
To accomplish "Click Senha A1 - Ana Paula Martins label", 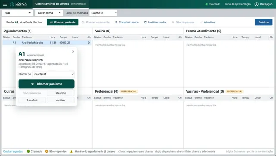I will pyautogui.click(x=24, y=22).
